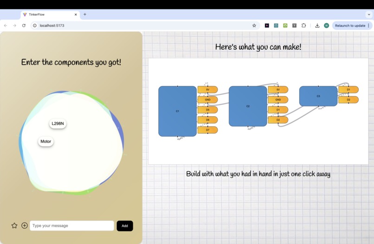Open the Extensions puzzle menu
This screenshot has width=374, height=244.
click(303, 26)
